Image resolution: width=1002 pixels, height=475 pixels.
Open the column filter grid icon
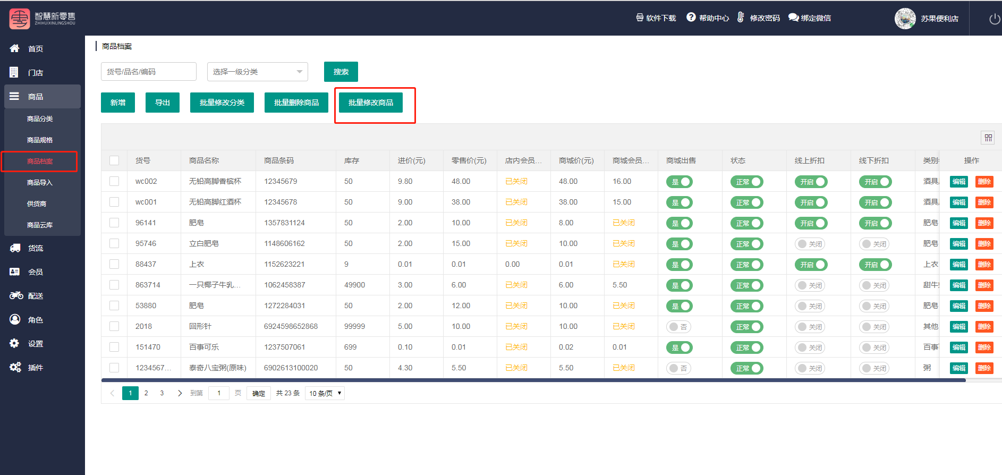point(988,138)
